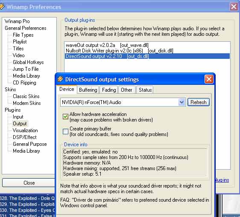The height and width of the screenshot is (217, 240).
Task: Switch to the Device tab
Action: tap(67, 89)
